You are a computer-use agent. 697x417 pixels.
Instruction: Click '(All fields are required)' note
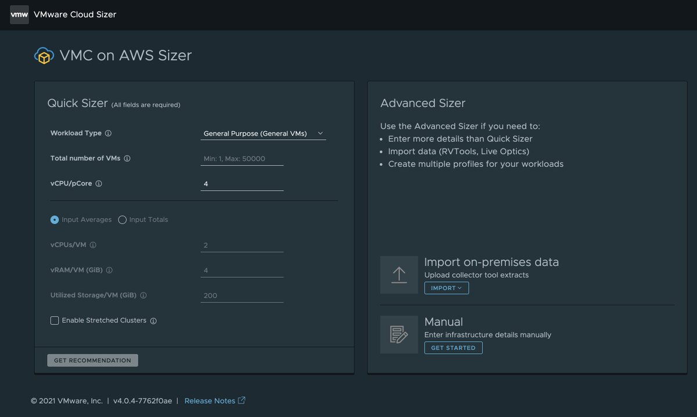[146, 105]
